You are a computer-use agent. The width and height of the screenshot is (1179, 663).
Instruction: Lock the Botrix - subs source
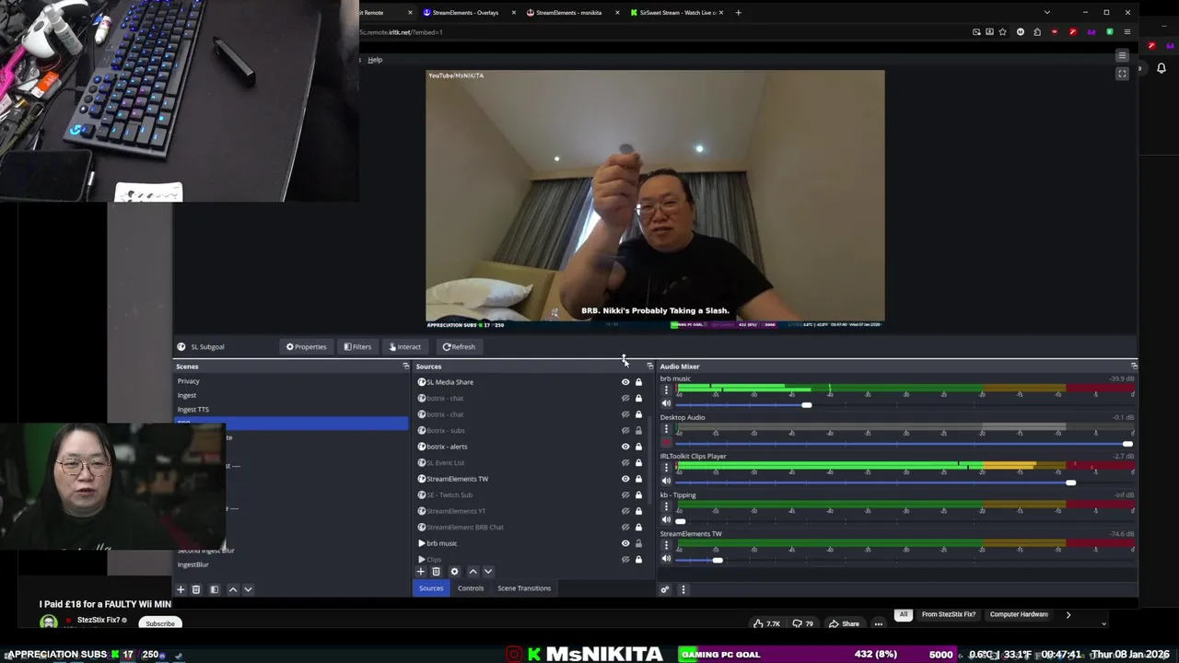638,430
